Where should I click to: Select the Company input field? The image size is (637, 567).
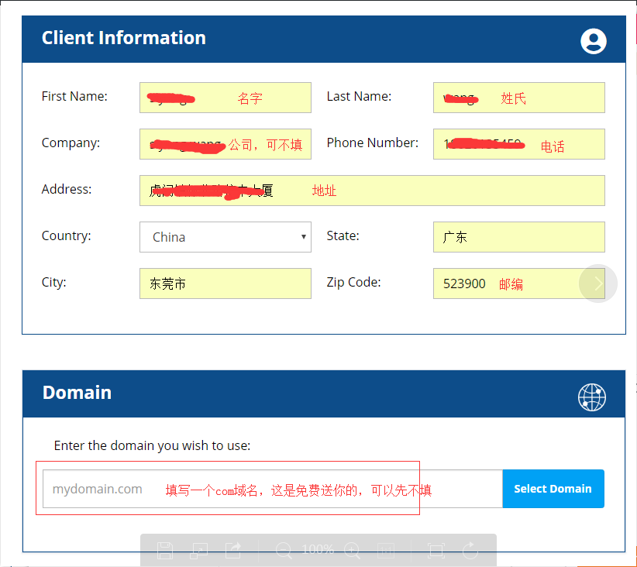tap(225, 144)
